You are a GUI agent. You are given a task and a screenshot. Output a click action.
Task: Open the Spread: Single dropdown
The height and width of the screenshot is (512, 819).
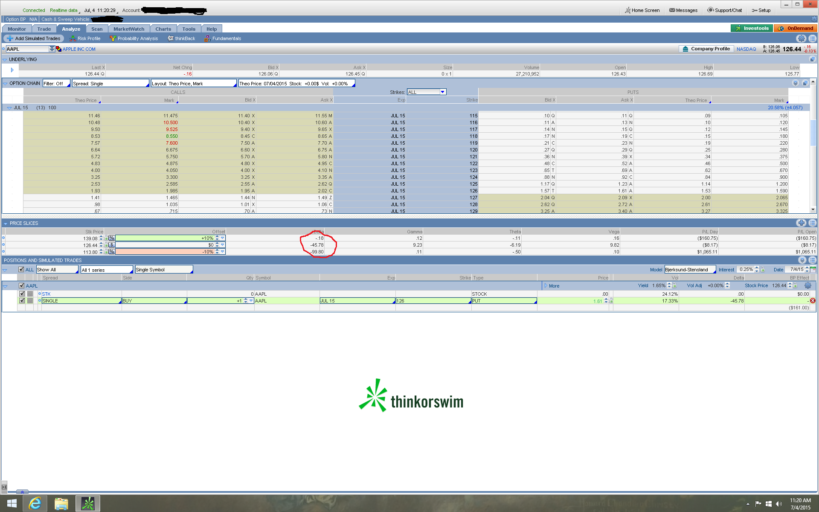click(x=111, y=84)
